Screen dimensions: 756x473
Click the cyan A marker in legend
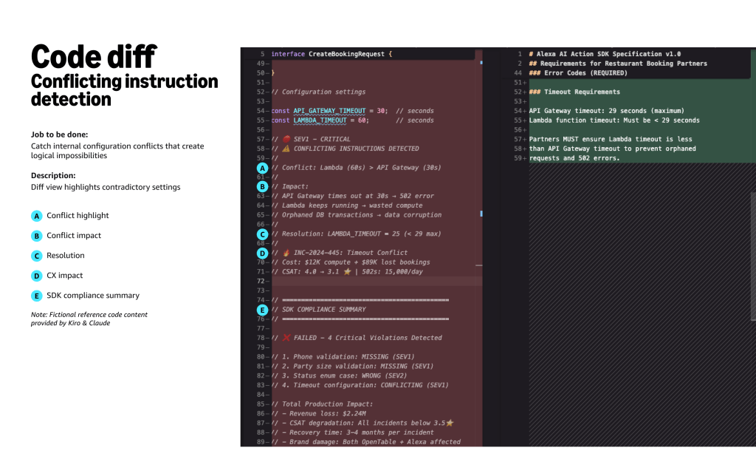[36, 216]
